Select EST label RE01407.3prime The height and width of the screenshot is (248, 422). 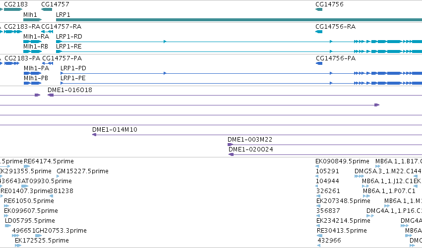(x=26, y=191)
